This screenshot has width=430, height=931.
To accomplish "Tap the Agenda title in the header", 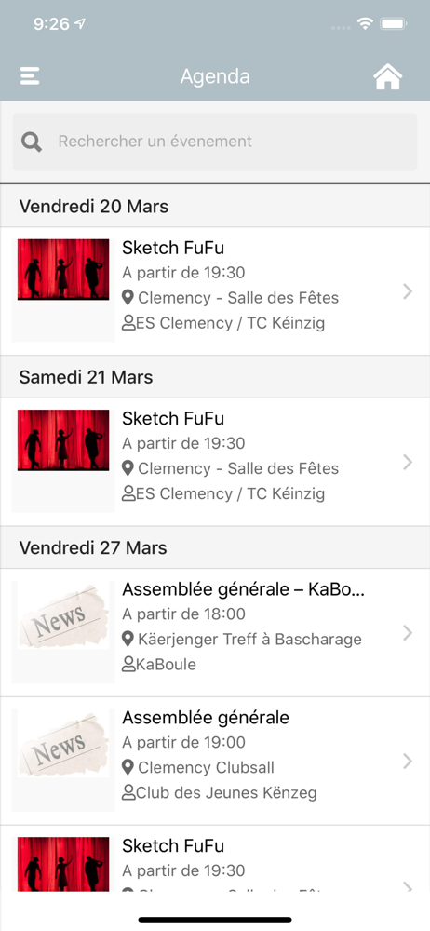I will pos(215,76).
